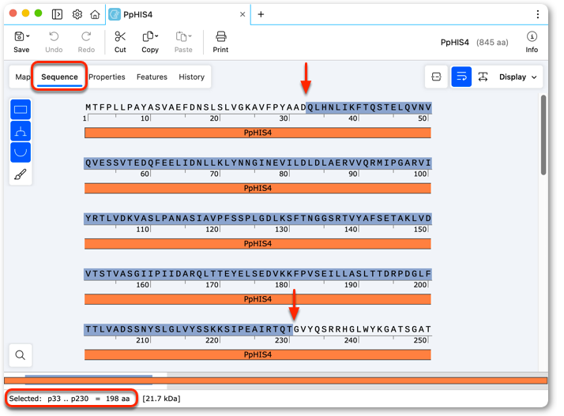Click the sequence row starting with TTLVADSSNYS
Viewport: 564px width, 416px height.
coord(258,329)
